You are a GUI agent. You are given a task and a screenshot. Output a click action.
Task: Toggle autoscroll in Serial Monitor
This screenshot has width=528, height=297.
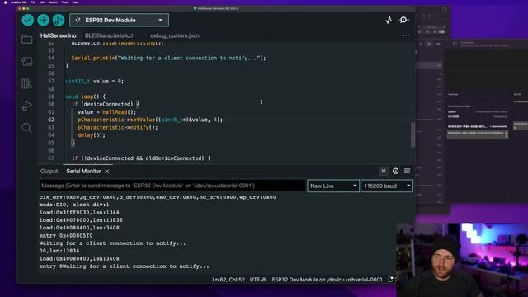point(383,171)
